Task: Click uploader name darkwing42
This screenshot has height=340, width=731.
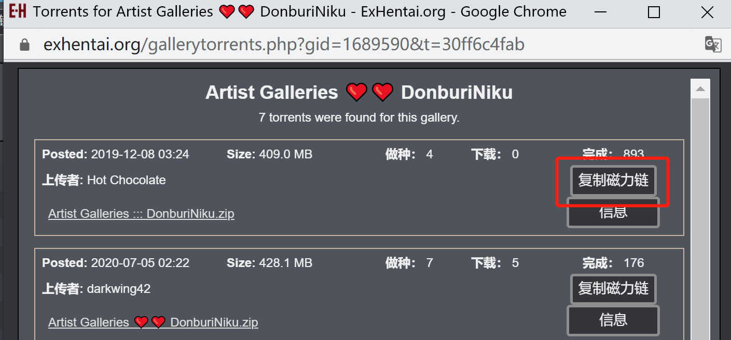Action: [x=119, y=289]
